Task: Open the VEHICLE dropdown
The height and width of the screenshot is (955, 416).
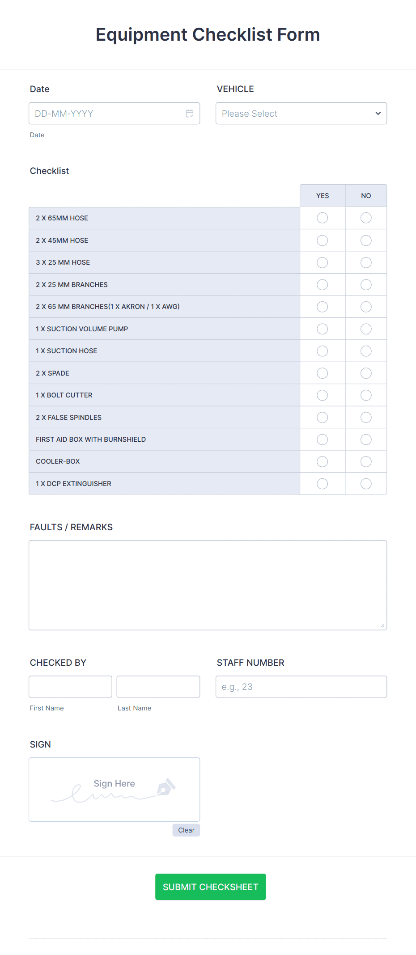Action: 301,114
